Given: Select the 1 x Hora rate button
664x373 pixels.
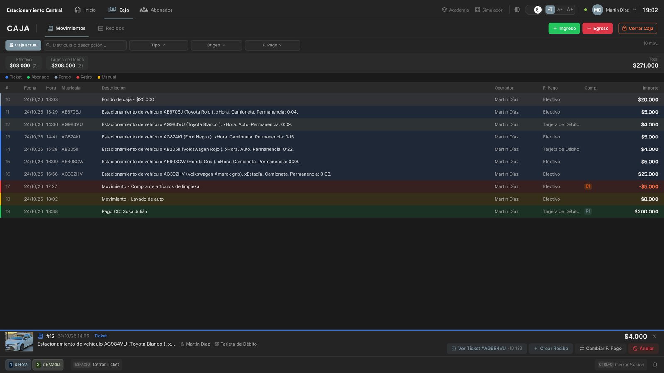Looking at the screenshot, I should (x=18, y=365).
